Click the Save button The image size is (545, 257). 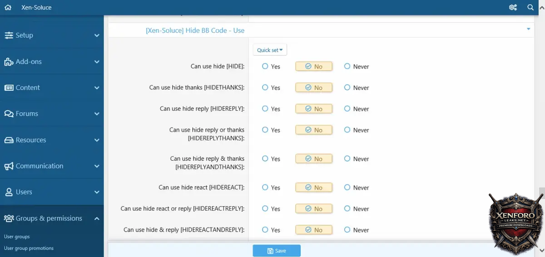(x=277, y=251)
